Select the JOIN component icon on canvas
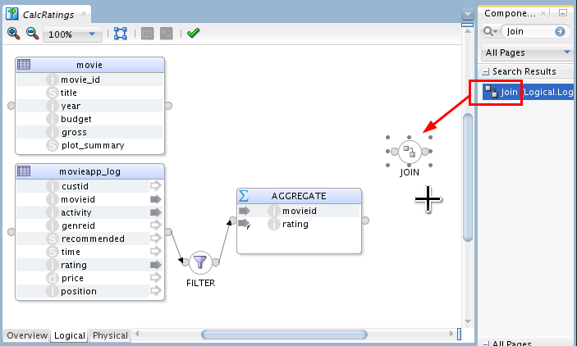This screenshot has width=577, height=346. pyautogui.click(x=410, y=152)
